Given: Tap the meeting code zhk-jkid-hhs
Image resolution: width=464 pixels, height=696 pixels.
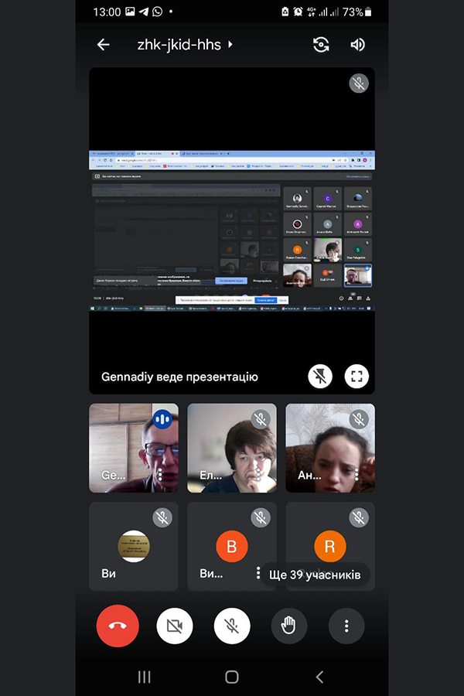Looking at the screenshot, I should [x=179, y=44].
